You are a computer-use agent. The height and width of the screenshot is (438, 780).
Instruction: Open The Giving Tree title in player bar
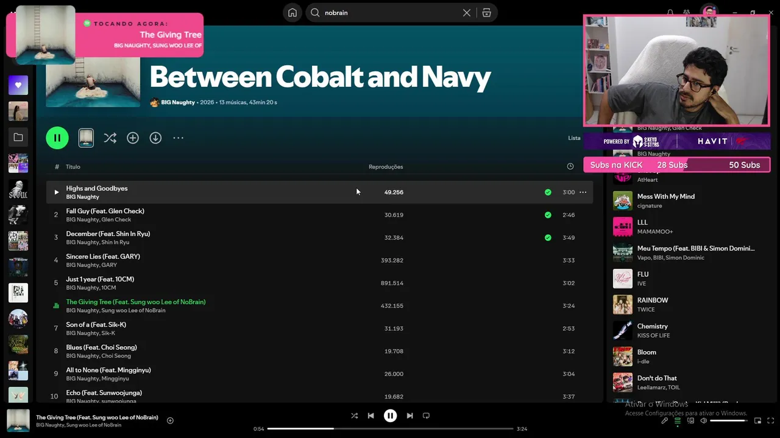point(97,417)
